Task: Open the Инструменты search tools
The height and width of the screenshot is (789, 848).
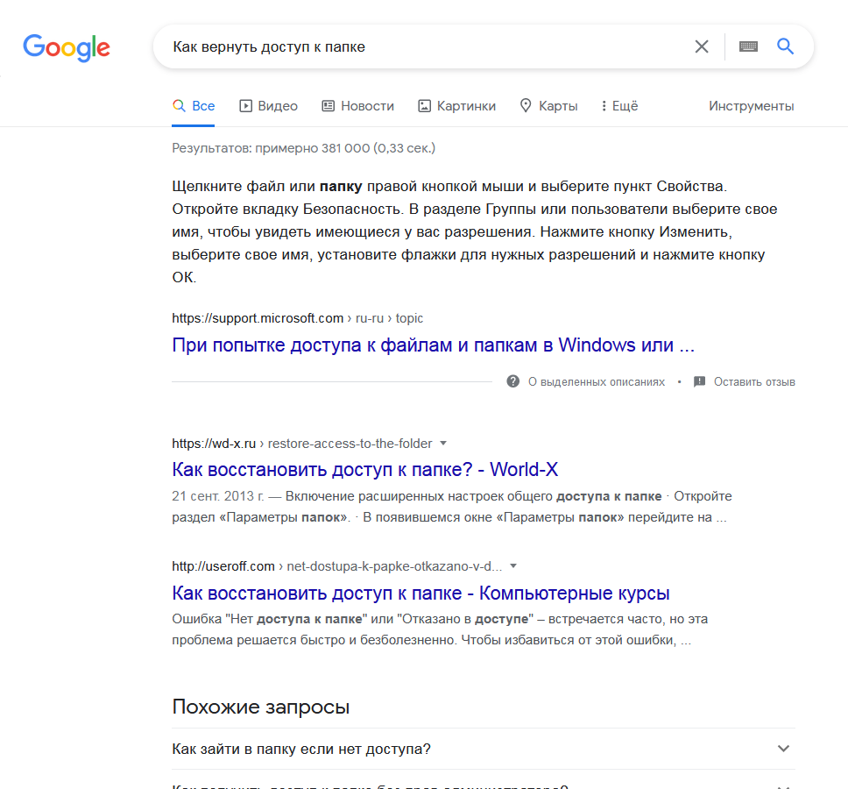Action: point(751,106)
